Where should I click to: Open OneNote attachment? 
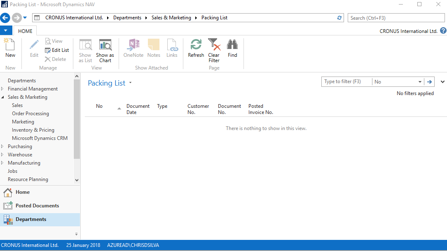point(133,49)
